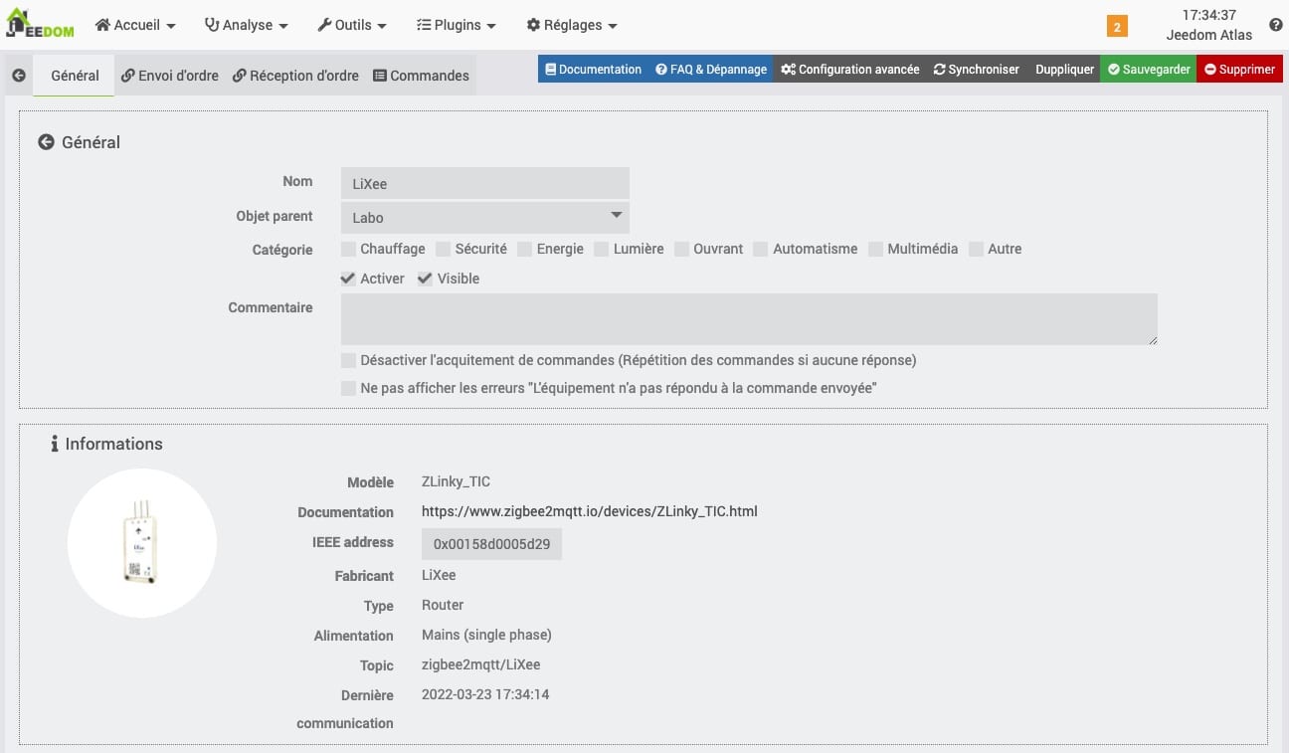Image resolution: width=1289 pixels, height=753 pixels.
Task: Open the Outils menu
Action: [352, 25]
